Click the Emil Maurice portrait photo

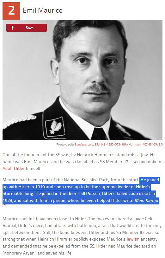coord(82,80)
